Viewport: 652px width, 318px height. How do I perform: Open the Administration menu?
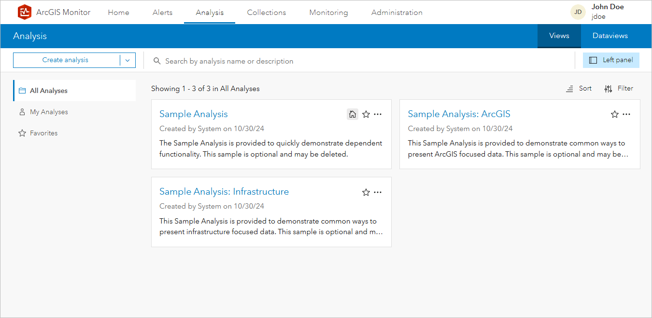click(x=397, y=12)
